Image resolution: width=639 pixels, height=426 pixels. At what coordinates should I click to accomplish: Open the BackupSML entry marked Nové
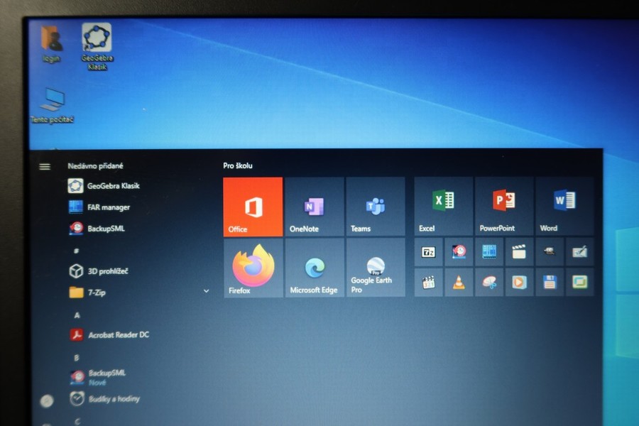click(98, 377)
